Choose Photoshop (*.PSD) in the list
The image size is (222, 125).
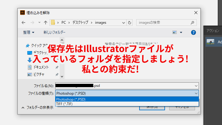(127, 99)
